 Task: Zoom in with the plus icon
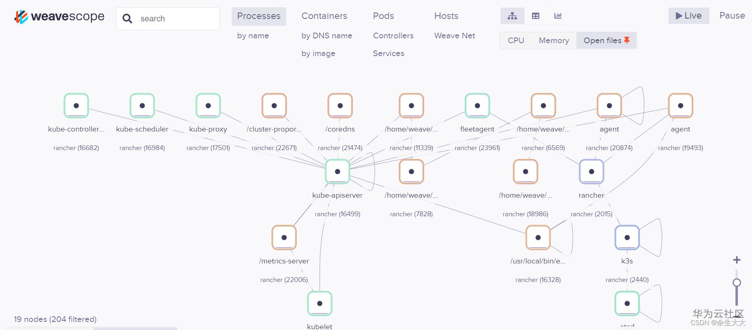coord(737,260)
